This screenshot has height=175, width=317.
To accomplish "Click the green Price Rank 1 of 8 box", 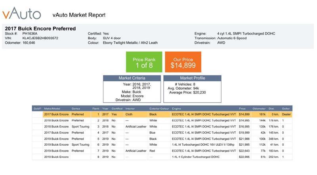I will (x=144, y=62).
